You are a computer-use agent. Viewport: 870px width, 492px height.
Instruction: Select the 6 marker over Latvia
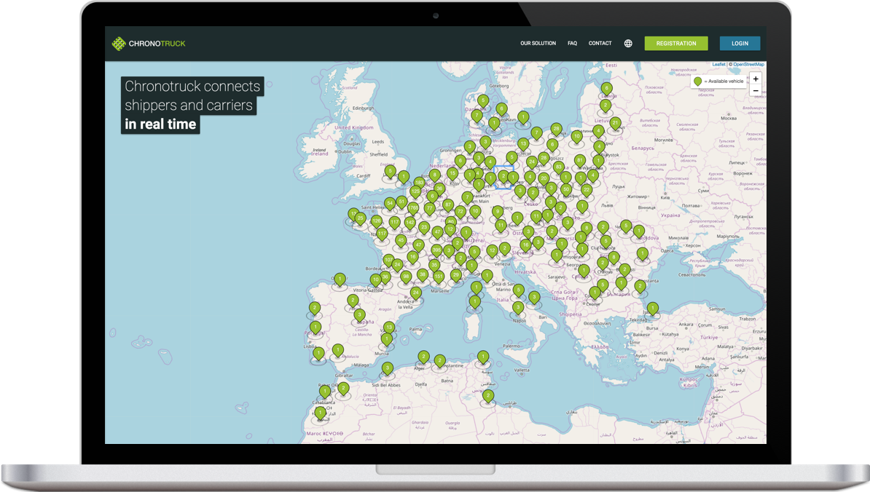pos(606,88)
